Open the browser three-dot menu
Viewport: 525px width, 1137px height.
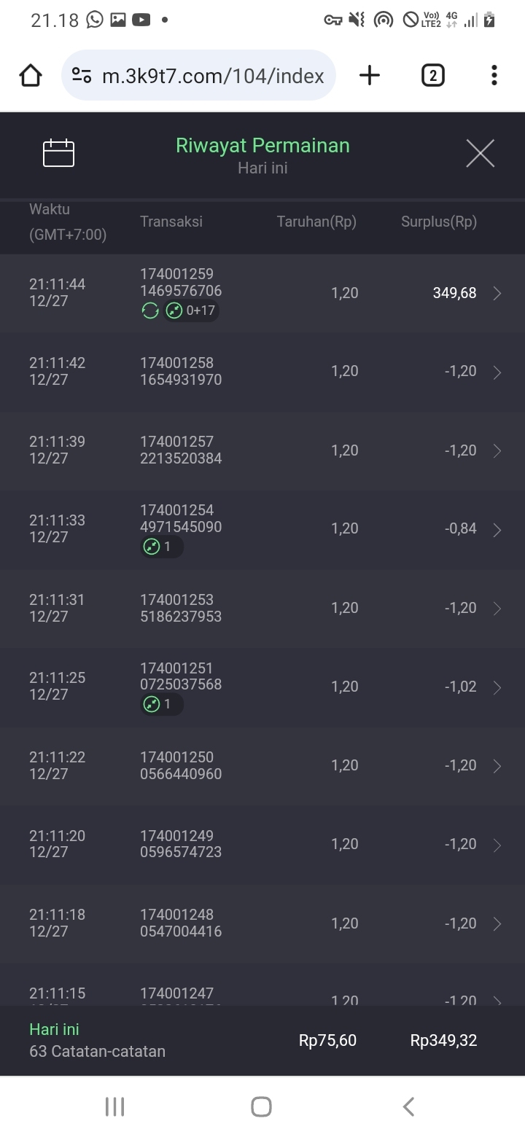pos(494,75)
